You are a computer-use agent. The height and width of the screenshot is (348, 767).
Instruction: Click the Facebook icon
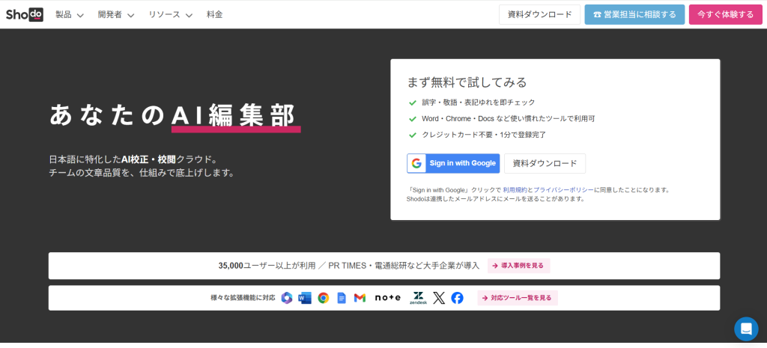pyautogui.click(x=457, y=298)
